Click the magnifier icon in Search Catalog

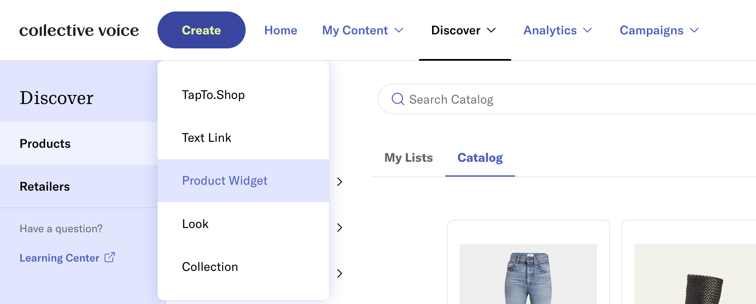[398, 99]
